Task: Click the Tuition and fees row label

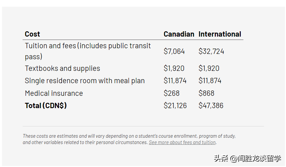Action: point(88,51)
